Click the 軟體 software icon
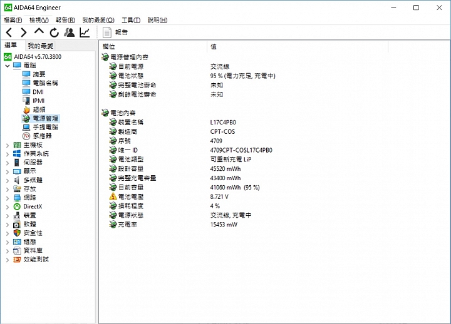The image size is (451, 324). click(x=17, y=225)
